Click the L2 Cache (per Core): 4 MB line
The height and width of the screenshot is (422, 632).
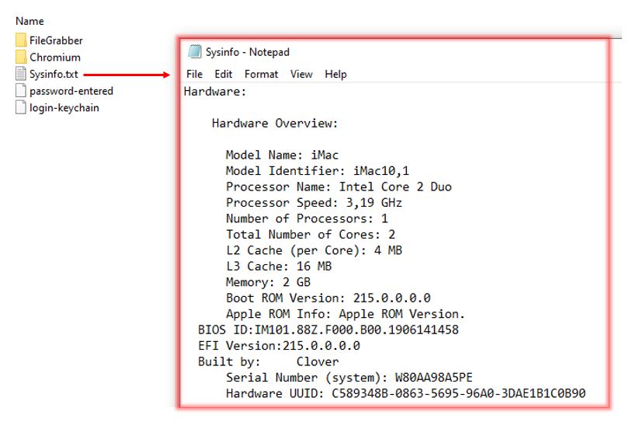click(x=314, y=250)
